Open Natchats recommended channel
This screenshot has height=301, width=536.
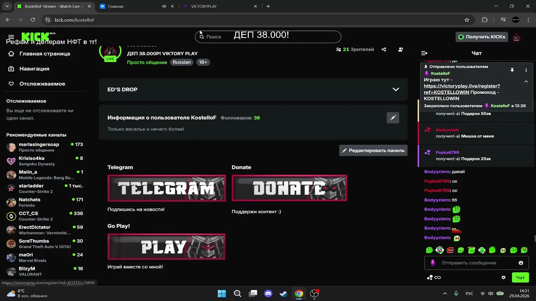tap(44, 202)
